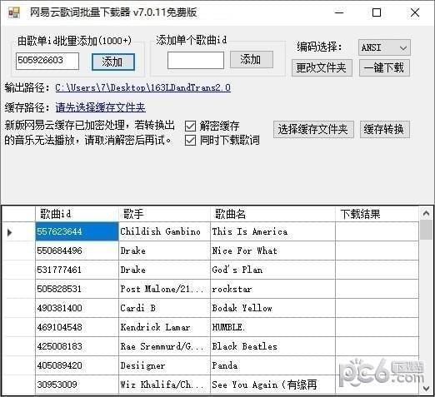Open the ANSI encoding dropdown
Image resolution: width=435 pixels, height=397 pixels.
click(384, 47)
